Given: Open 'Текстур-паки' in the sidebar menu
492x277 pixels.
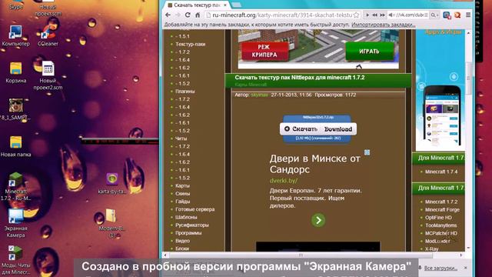Looking at the screenshot, I should click(x=190, y=45).
